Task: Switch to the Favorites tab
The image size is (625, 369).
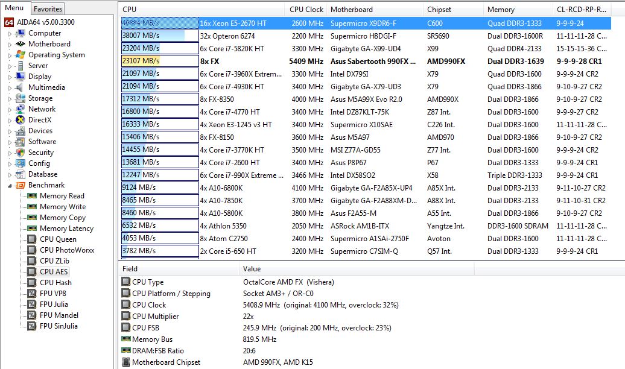Action: coord(48,9)
